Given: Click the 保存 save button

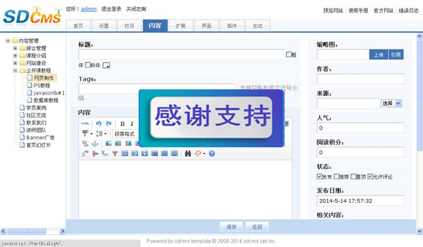Looking at the screenshot, I should pos(231,227).
